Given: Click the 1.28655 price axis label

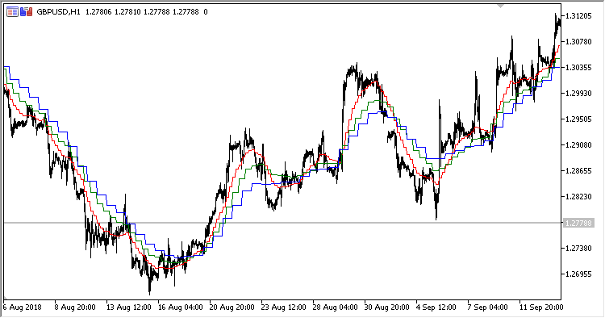Looking at the screenshot, I should tap(578, 171).
